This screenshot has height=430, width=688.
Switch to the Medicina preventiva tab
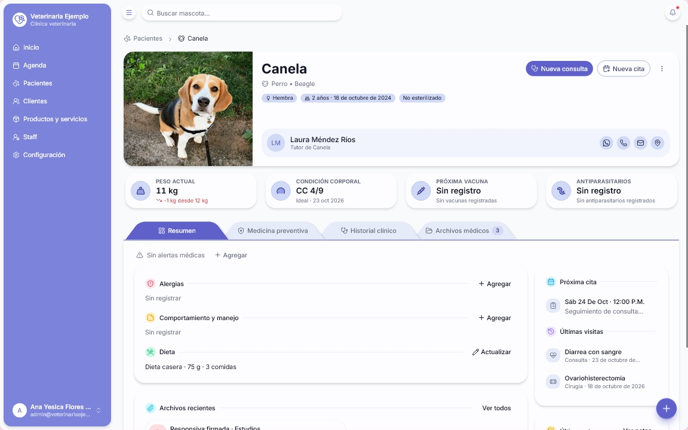[273, 231]
